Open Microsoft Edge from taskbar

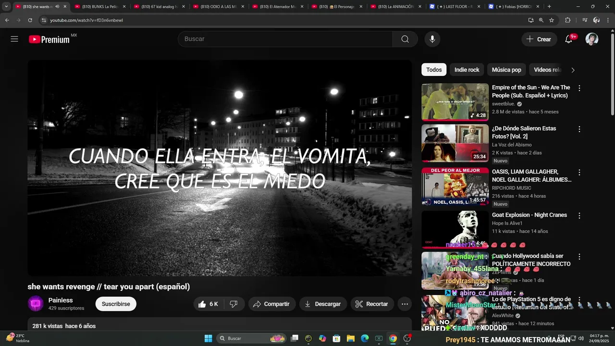[365, 338]
